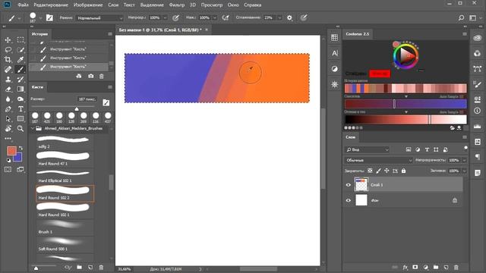
Task: Open layer opacity dropdown arrow
Action: point(464,160)
